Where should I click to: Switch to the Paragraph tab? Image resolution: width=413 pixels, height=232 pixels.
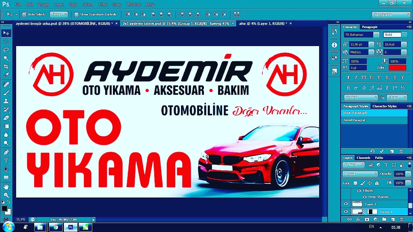click(369, 27)
